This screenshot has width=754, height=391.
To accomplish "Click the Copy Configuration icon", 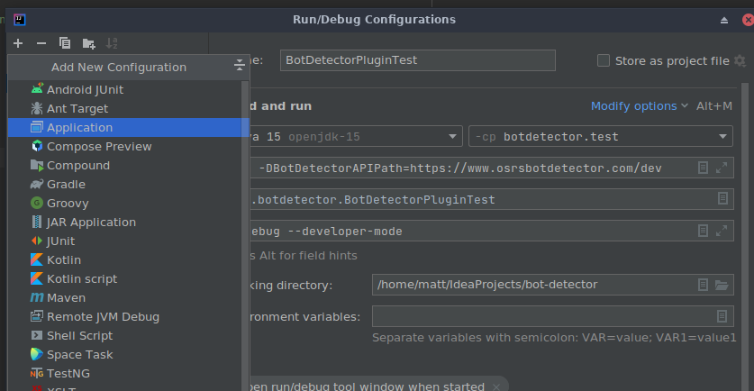I will pos(65,43).
